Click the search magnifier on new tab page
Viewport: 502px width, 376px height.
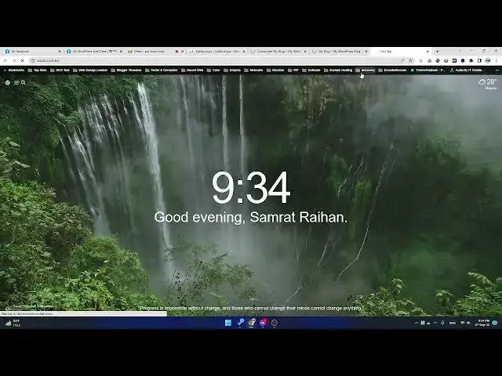[x=23, y=82]
